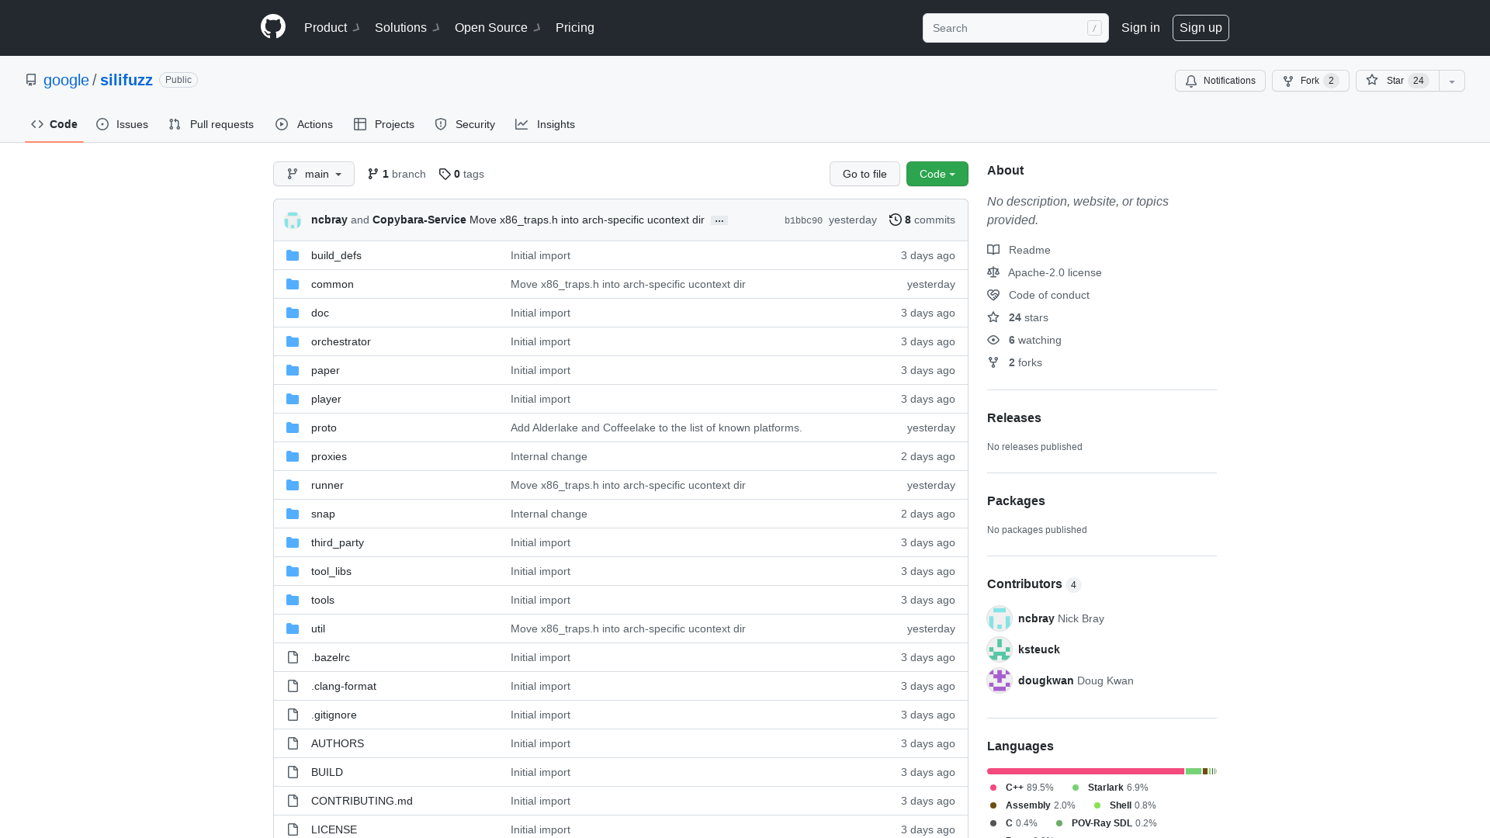Switch to the Pull requests tab
The image size is (1490, 838).
click(x=211, y=124)
